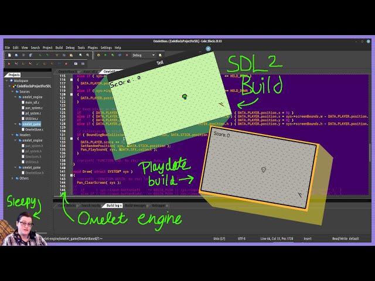This screenshot has width=375, height=281.
Task: Collapse omelet_game under Headers
Action: (x=16, y=167)
